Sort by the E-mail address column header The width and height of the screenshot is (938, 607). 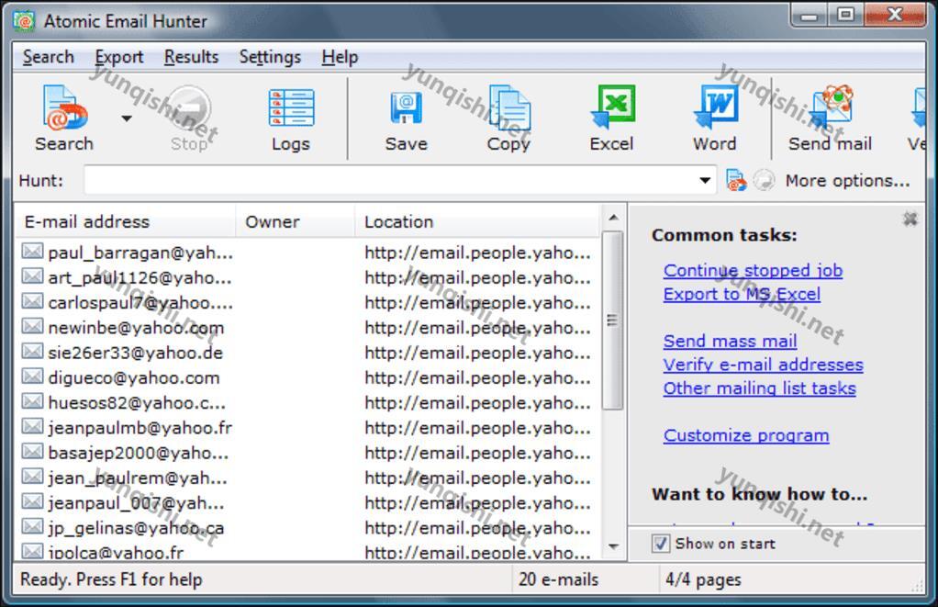125,221
